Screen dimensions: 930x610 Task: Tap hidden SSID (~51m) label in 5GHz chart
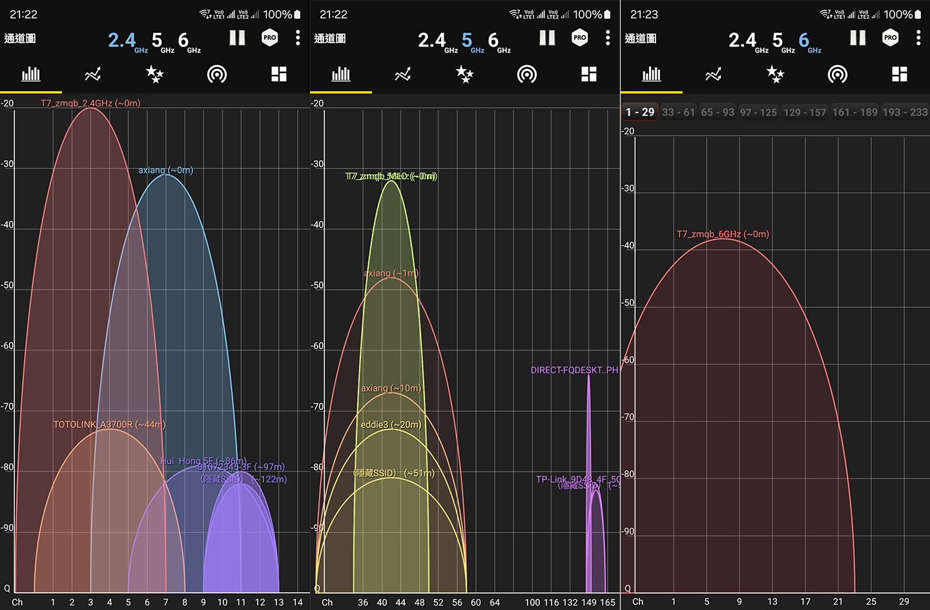pos(394,473)
